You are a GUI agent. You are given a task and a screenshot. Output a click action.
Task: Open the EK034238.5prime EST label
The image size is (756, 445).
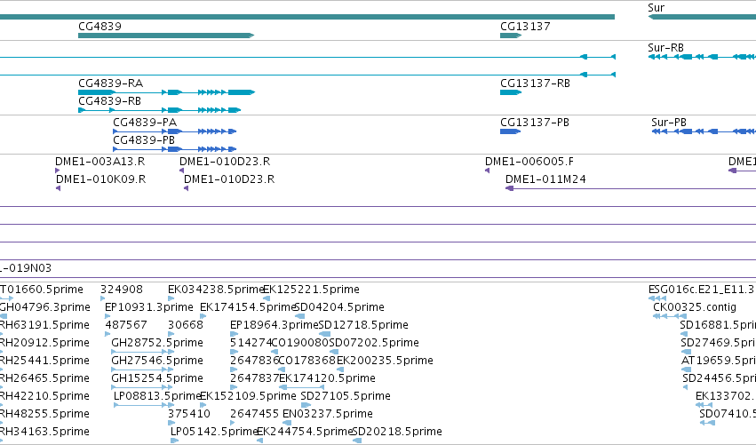[216, 290]
